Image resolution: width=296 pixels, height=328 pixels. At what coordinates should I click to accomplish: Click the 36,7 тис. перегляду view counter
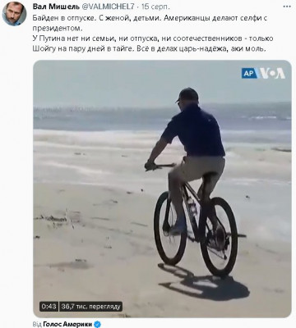point(90,307)
